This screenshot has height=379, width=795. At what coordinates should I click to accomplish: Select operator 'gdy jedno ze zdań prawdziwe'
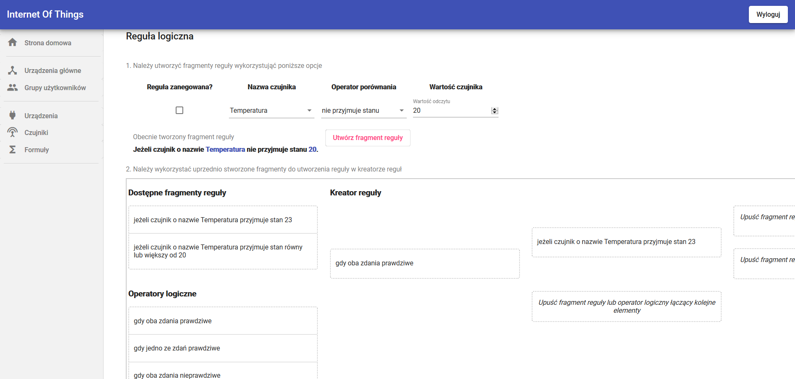(223, 348)
